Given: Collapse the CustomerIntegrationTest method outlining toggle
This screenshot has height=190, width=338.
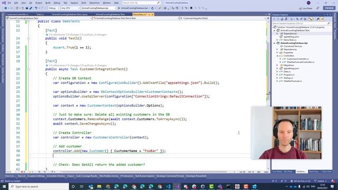Looking at the screenshot, I should (x=29, y=69).
